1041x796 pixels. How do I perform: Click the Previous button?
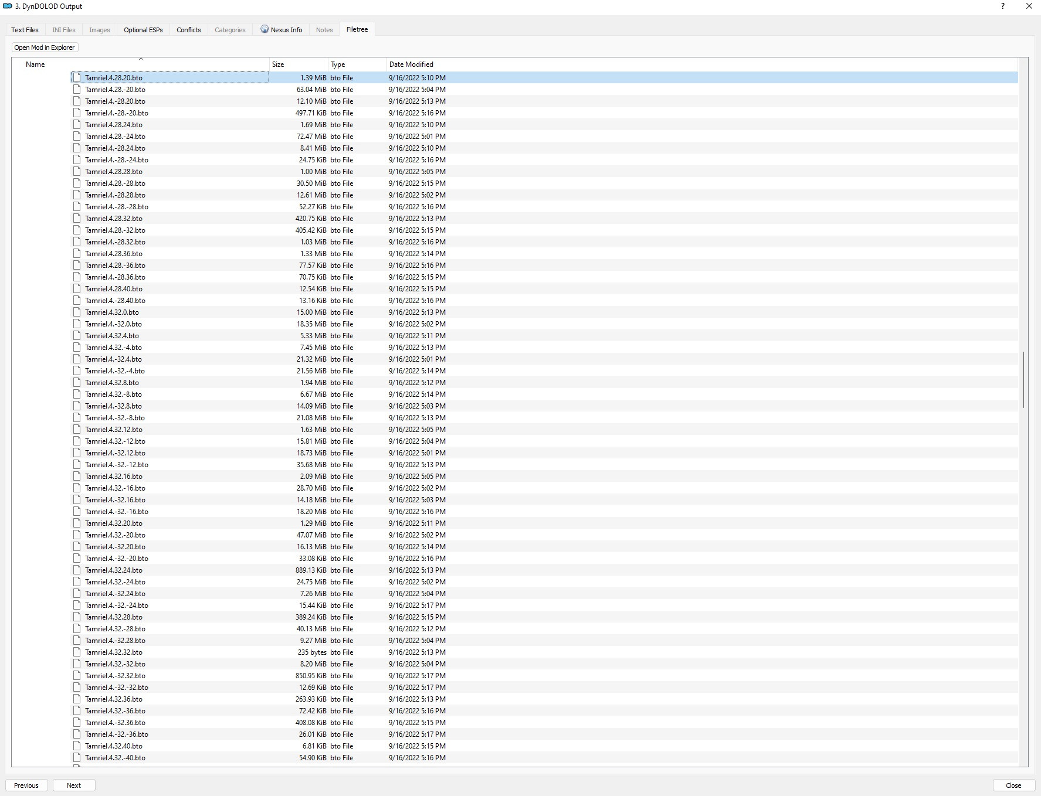click(x=26, y=785)
